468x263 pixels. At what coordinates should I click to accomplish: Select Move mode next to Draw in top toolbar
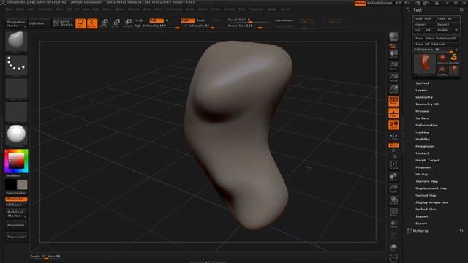pos(104,23)
